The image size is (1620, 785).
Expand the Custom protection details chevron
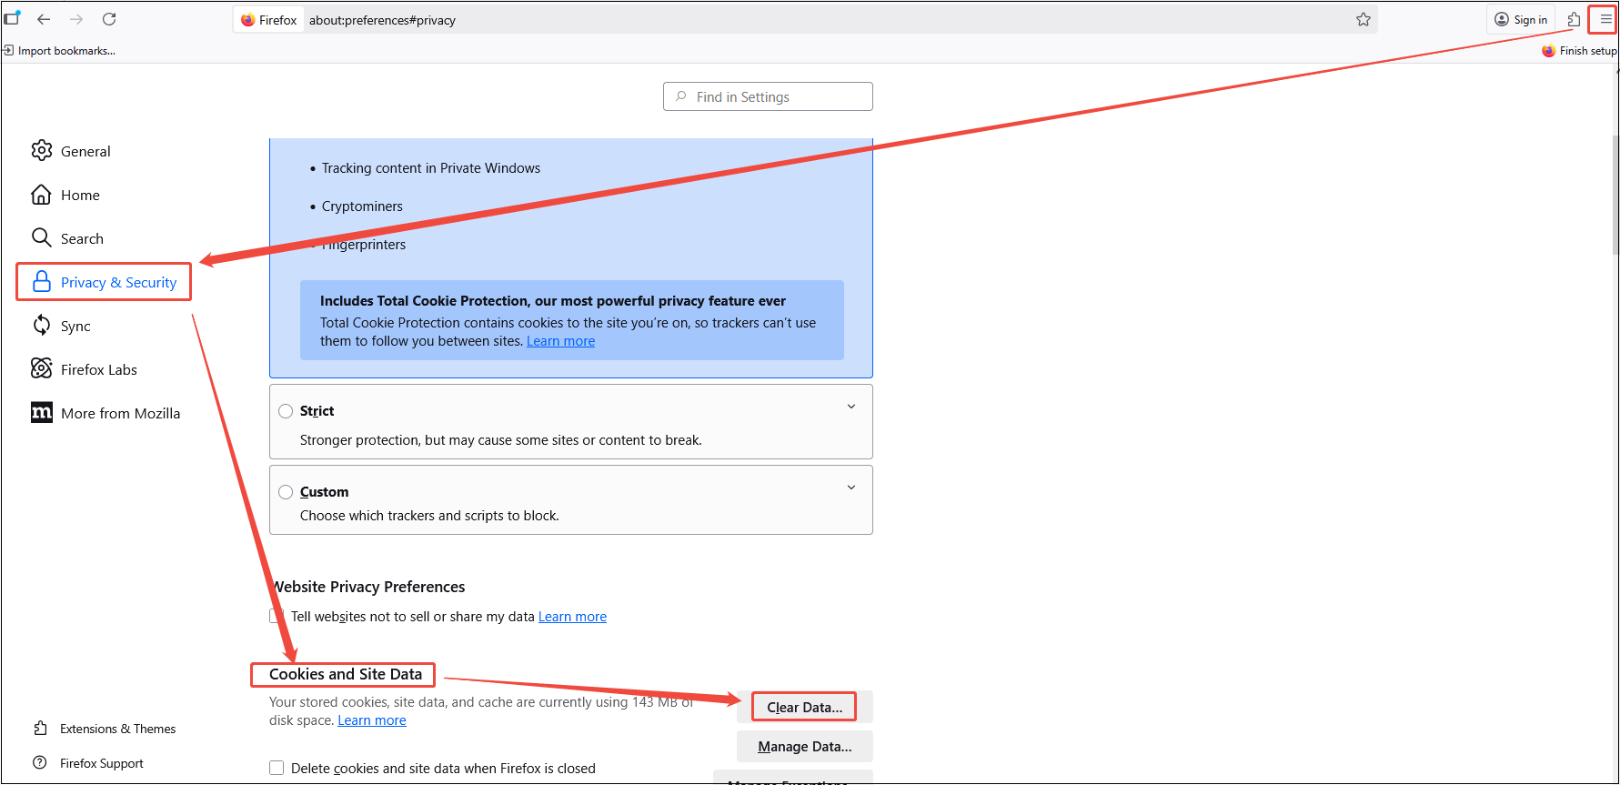(851, 488)
